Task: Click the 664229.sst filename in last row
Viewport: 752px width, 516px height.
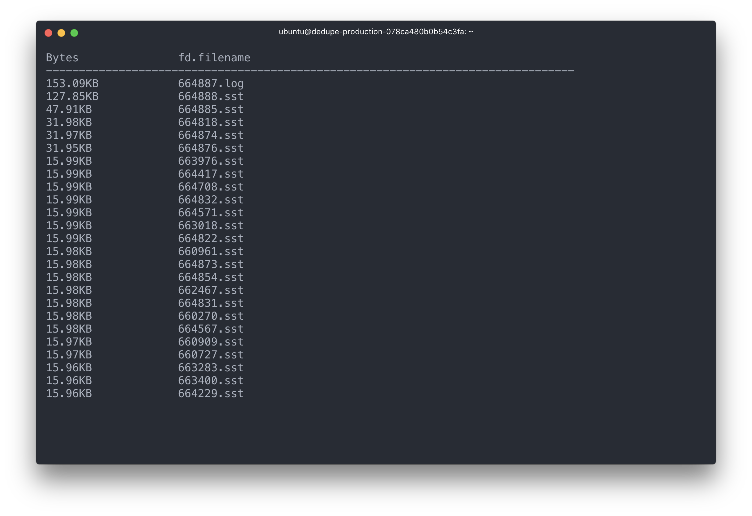Action: click(x=211, y=394)
